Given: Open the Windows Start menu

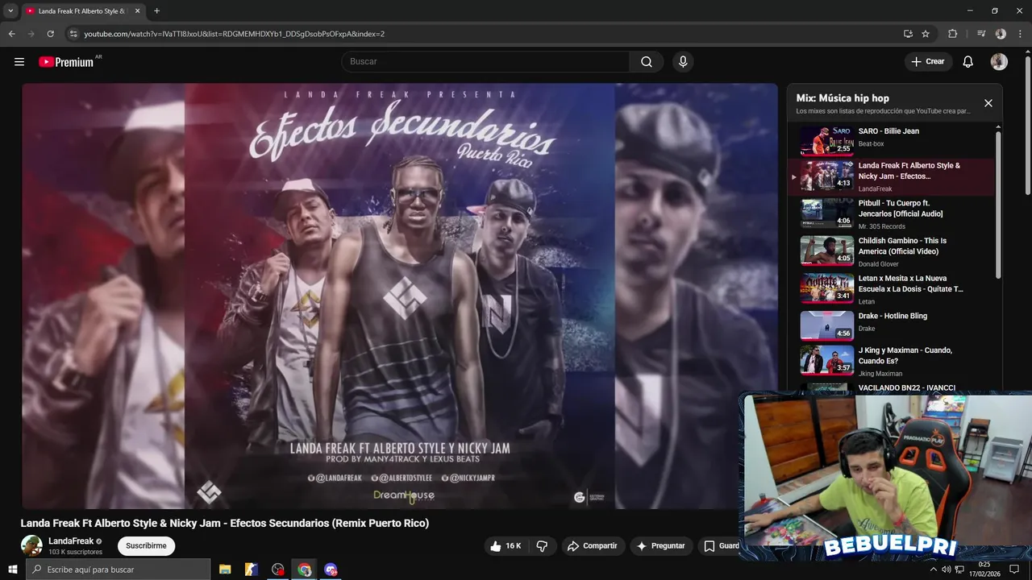Looking at the screenshot, I should (12, 570).
